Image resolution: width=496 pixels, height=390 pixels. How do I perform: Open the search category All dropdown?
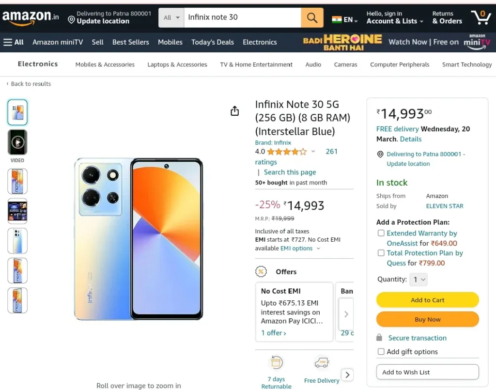tap(171, 18)
